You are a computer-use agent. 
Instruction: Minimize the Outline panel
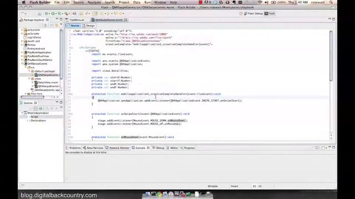click(x=57, y=102)
